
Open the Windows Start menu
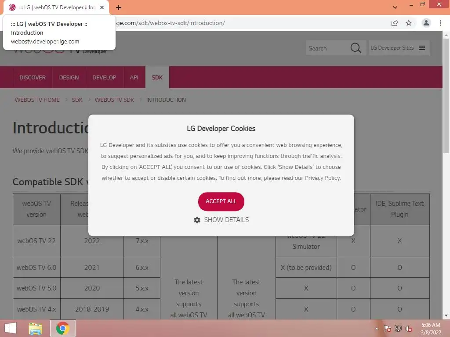coord(11,328)
